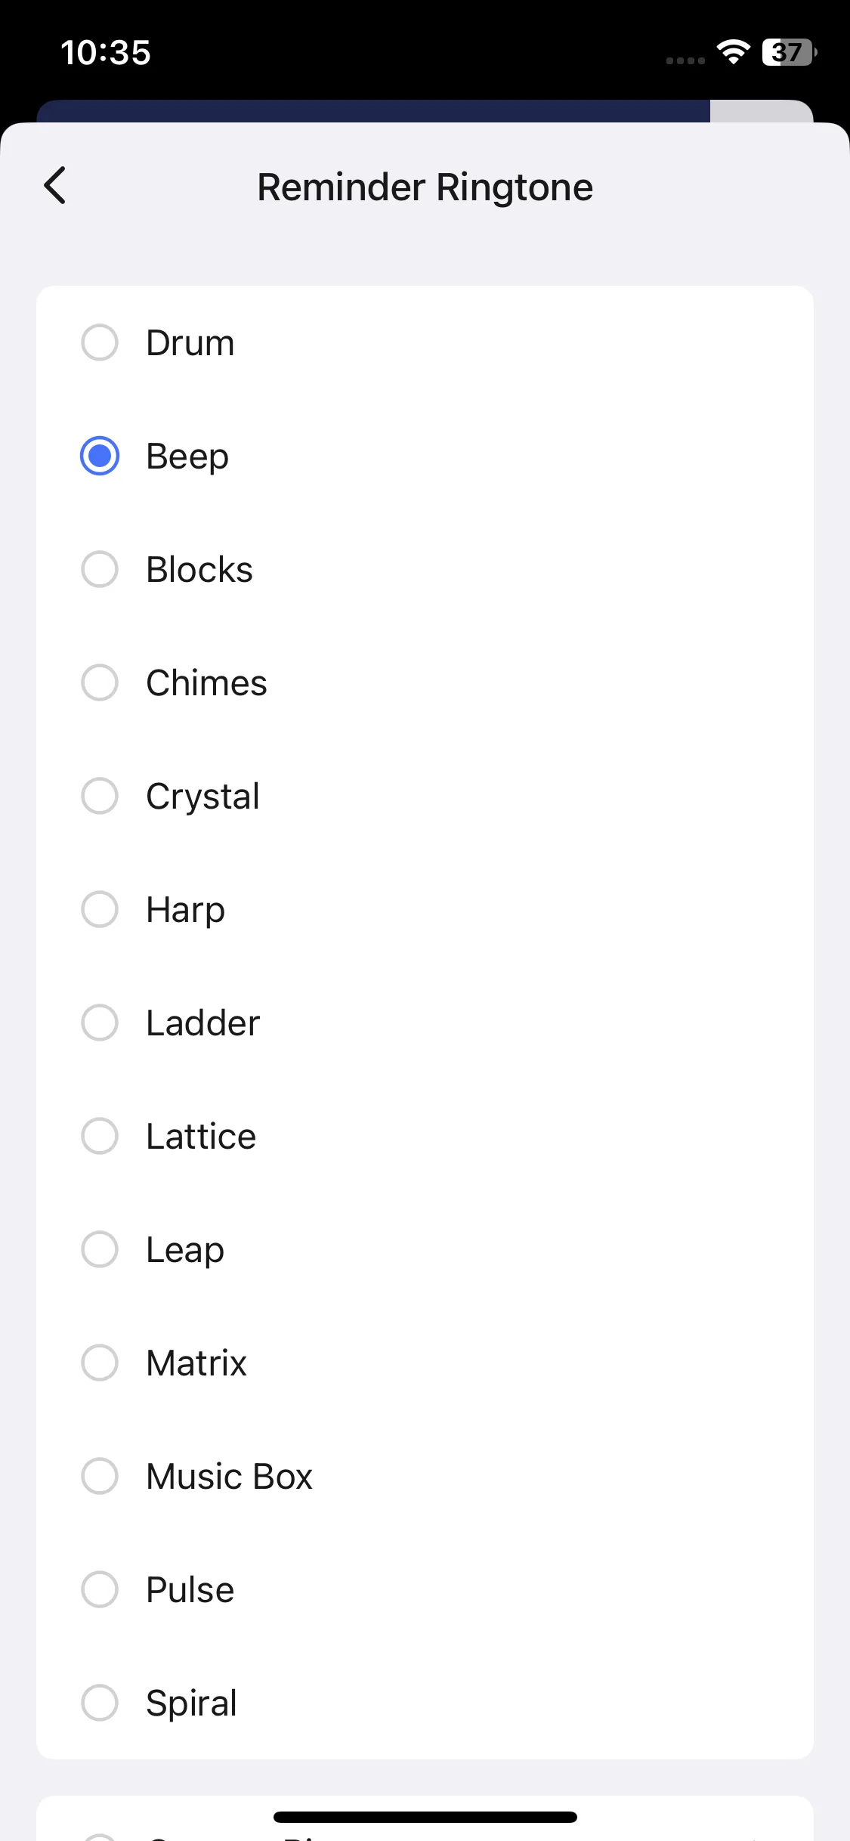Image resolution: width=850 pixels, height=1841 pixels.
Task: Select the Lattice radio button
Action: (x=100, y=1136)
